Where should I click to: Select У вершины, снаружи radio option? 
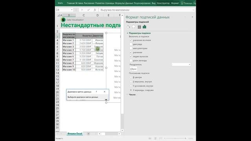pos(131,90)
